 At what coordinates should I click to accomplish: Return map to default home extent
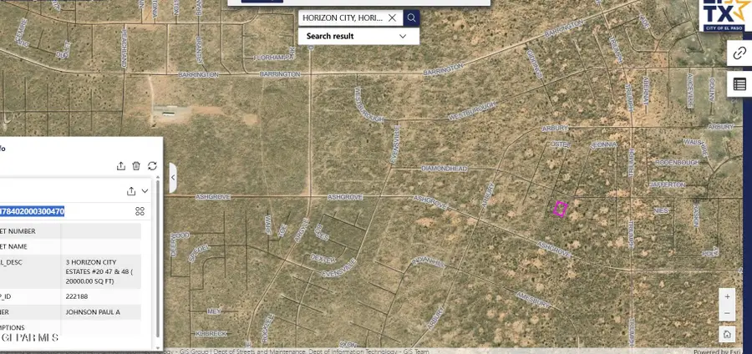[x=727, y=334]
